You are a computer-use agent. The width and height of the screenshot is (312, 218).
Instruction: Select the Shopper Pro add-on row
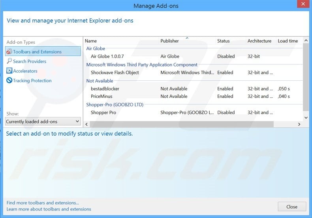coord(193,112)
